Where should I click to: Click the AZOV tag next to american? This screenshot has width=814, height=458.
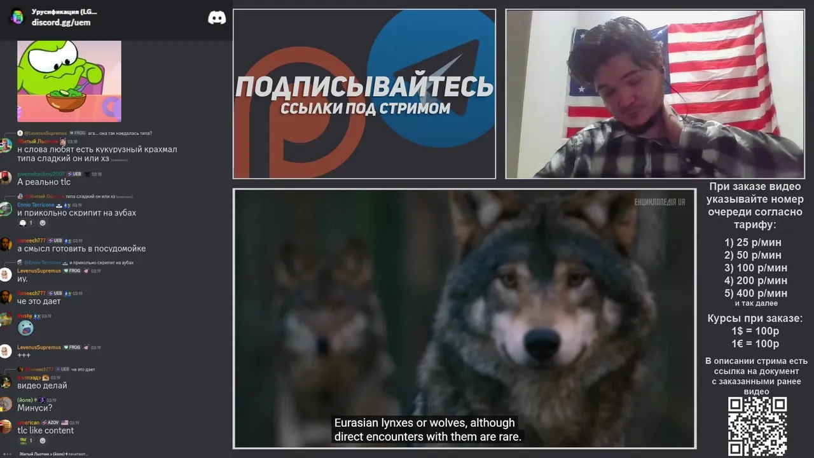pyautogui.click(x=50, y=423)
